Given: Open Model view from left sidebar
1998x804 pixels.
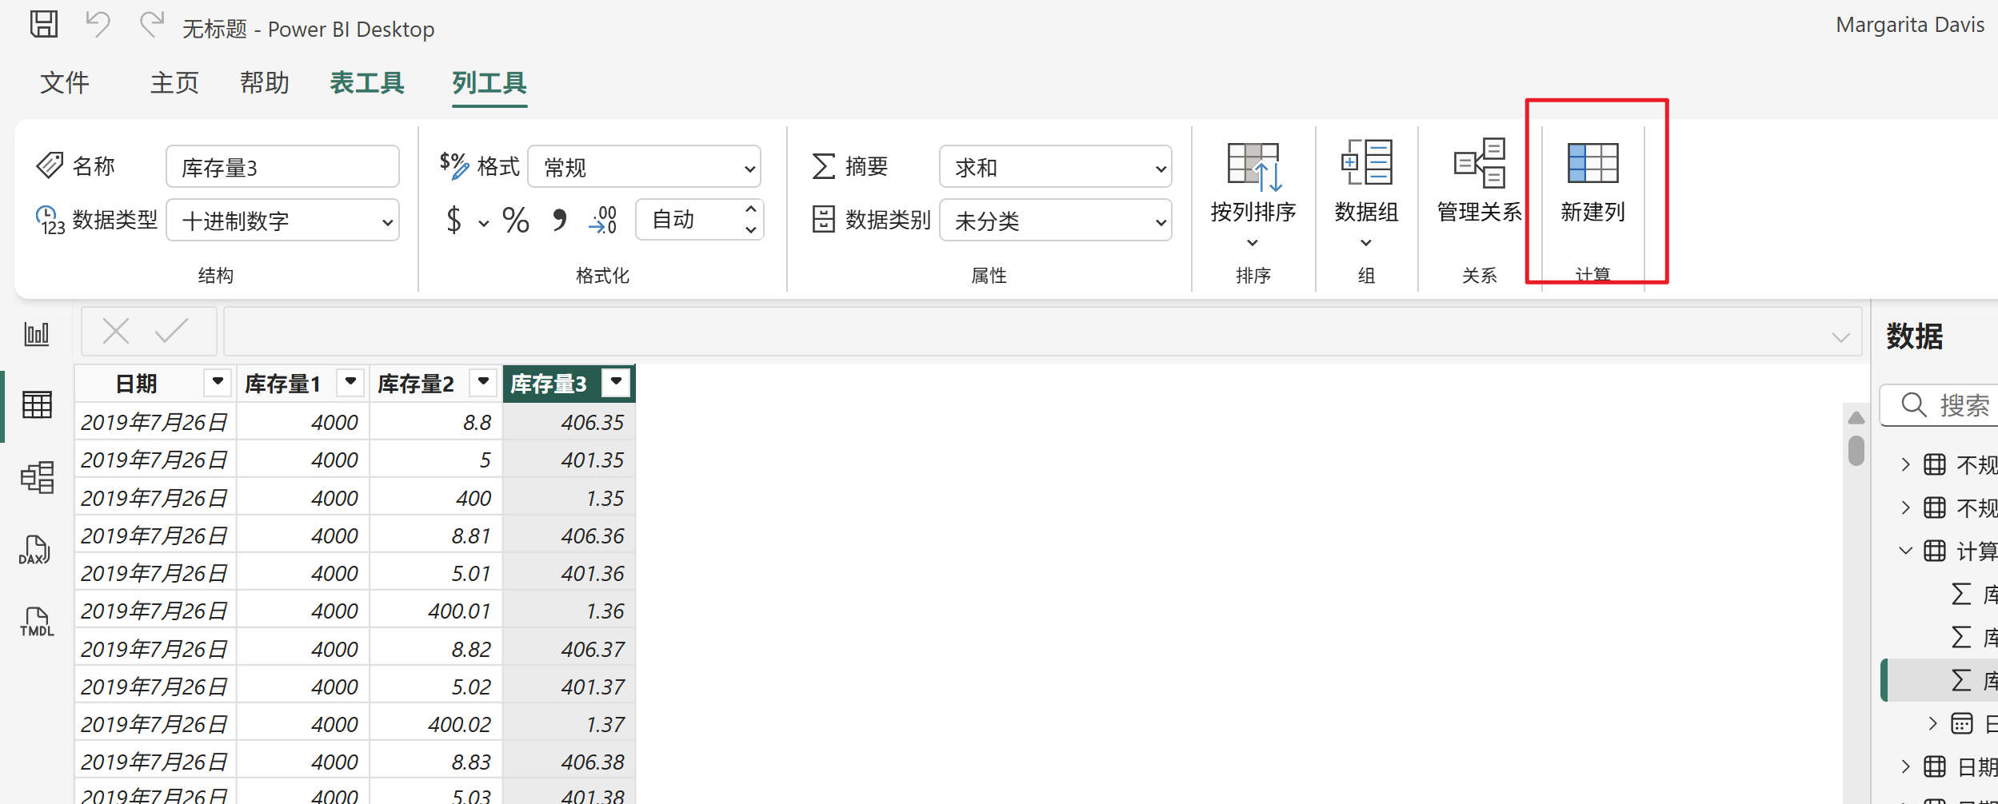Looking at the screenshot, I should click(37, 478).
